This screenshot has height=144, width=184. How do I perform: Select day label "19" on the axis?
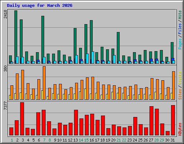108,140
